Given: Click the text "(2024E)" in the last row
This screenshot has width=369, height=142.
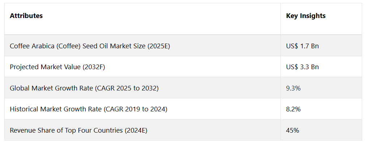Looking at the screenshot, I should click(136, 130).
